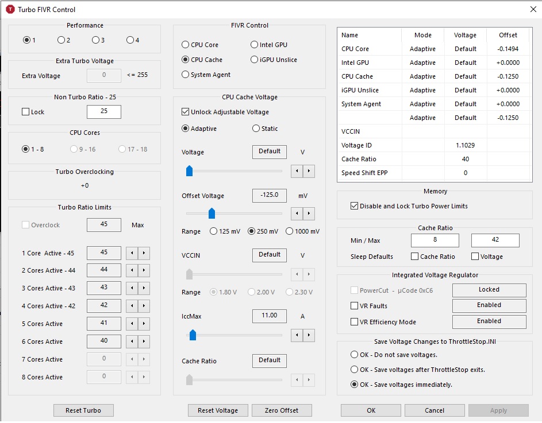Click the Voltage slider right arrow

point(309,171)
